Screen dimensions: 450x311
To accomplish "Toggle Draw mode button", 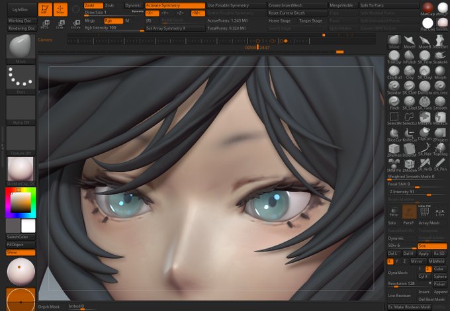I will (61, 9).
